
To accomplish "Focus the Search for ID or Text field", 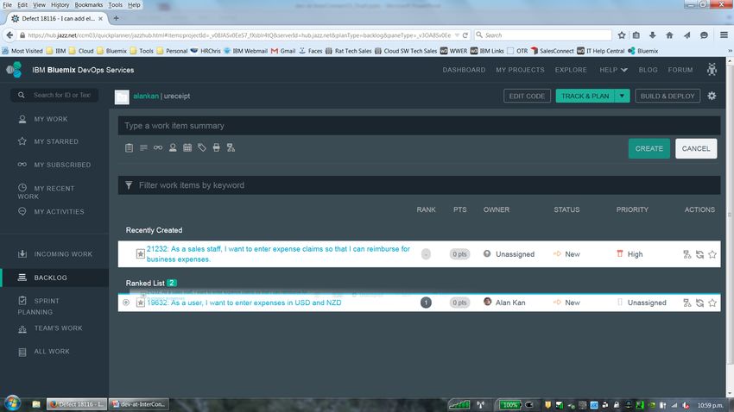I will pos(54,95).
